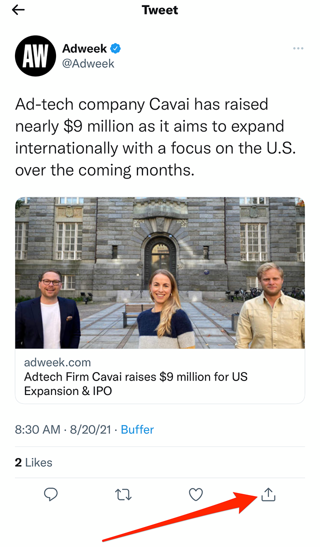Image resolution: width=320 pixels, height=547 pixels.
Task: Click the Adweek display name
Action: click(84, 48)
